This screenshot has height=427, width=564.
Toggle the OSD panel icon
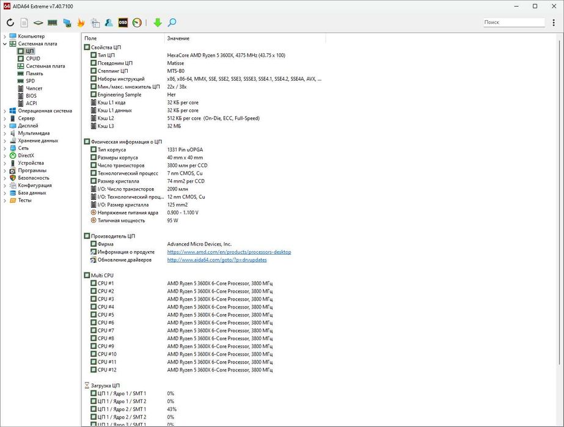[123, 23]
